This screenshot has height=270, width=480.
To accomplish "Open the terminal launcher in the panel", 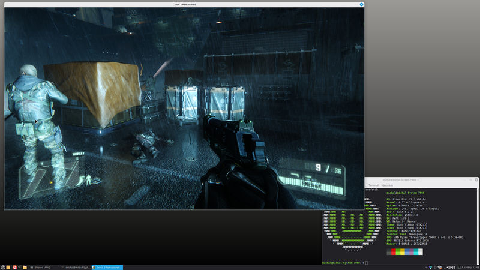I will [x=20, y=268].
